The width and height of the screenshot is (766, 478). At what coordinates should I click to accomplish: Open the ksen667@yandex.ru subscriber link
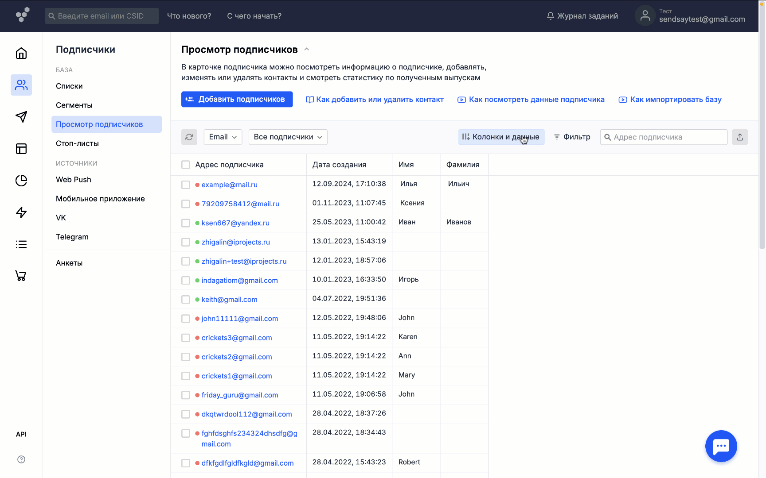click(235, 223)
